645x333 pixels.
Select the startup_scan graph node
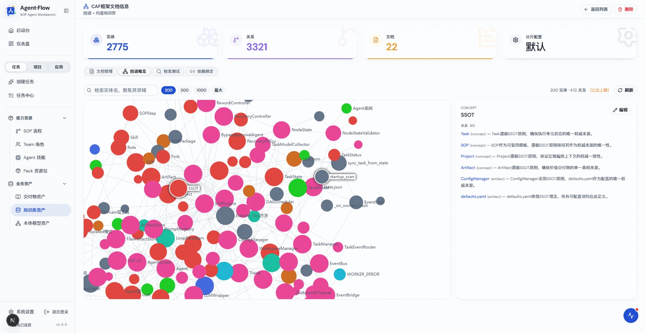(322, 176)
